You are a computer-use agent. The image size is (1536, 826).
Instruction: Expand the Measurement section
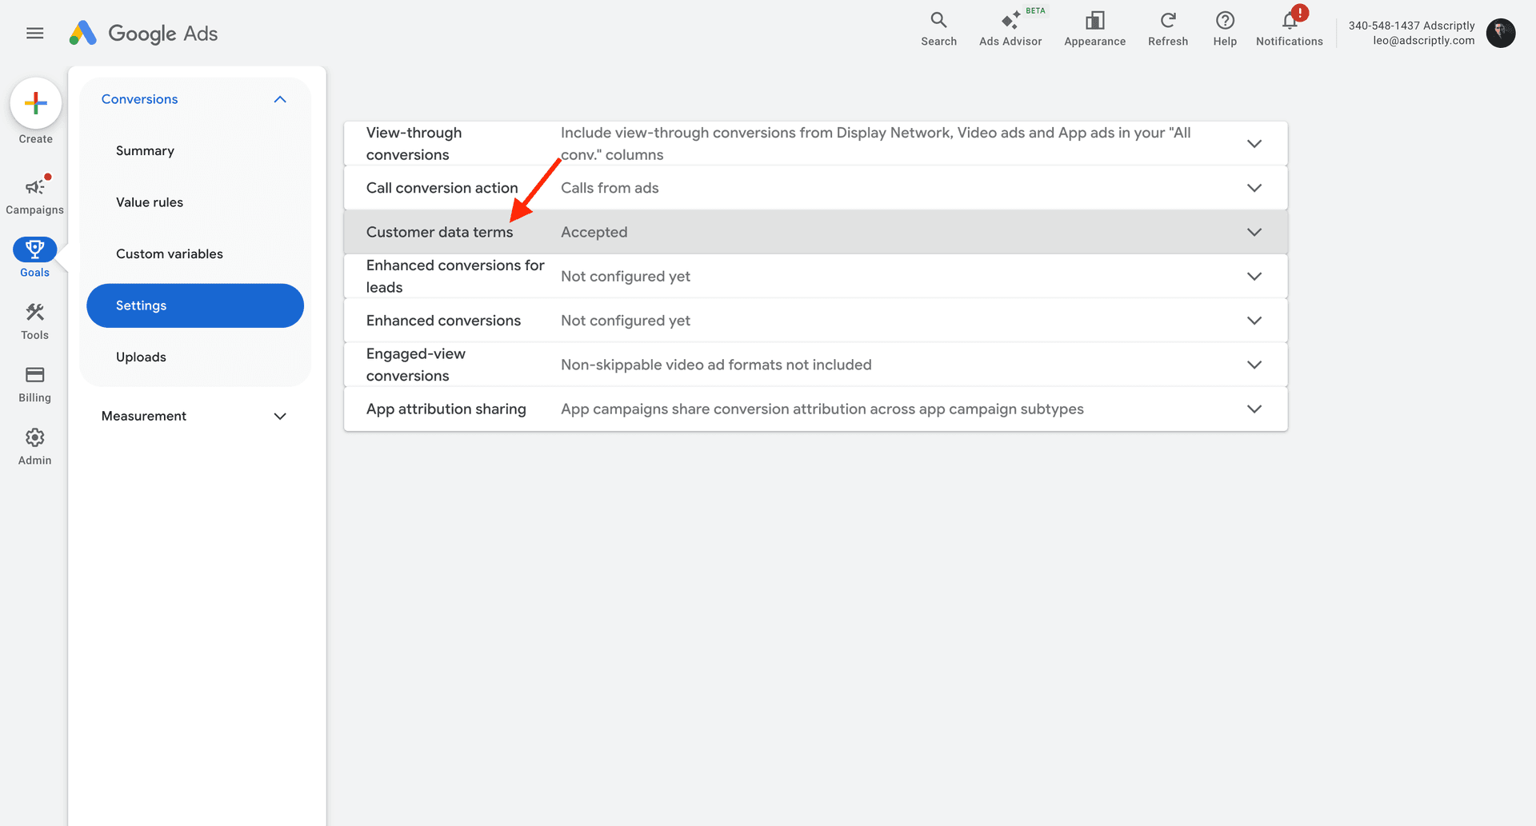279,416
